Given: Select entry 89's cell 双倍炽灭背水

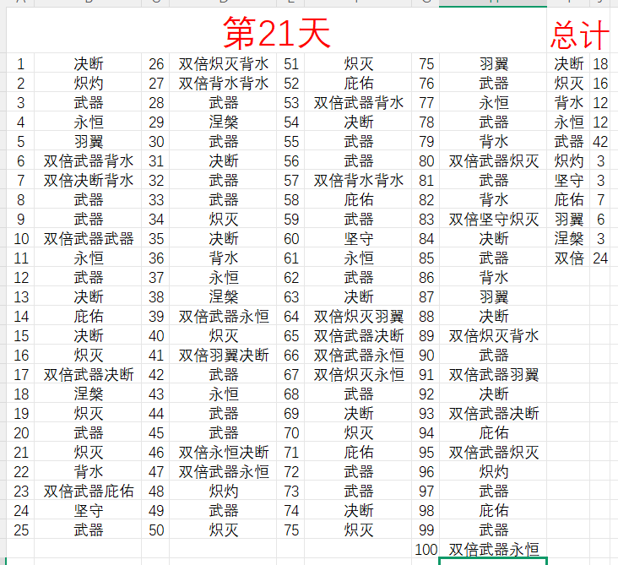Looking at the screenshot, I should point(493,335).
